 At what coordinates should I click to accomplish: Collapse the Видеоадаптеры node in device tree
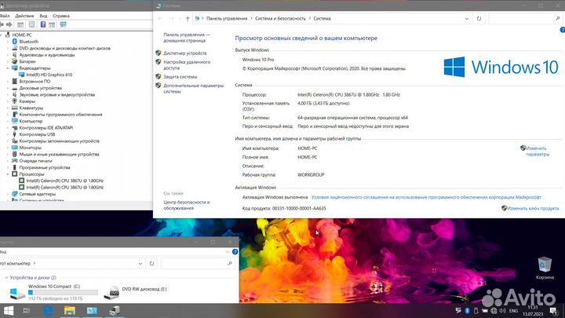click(8, 68)
